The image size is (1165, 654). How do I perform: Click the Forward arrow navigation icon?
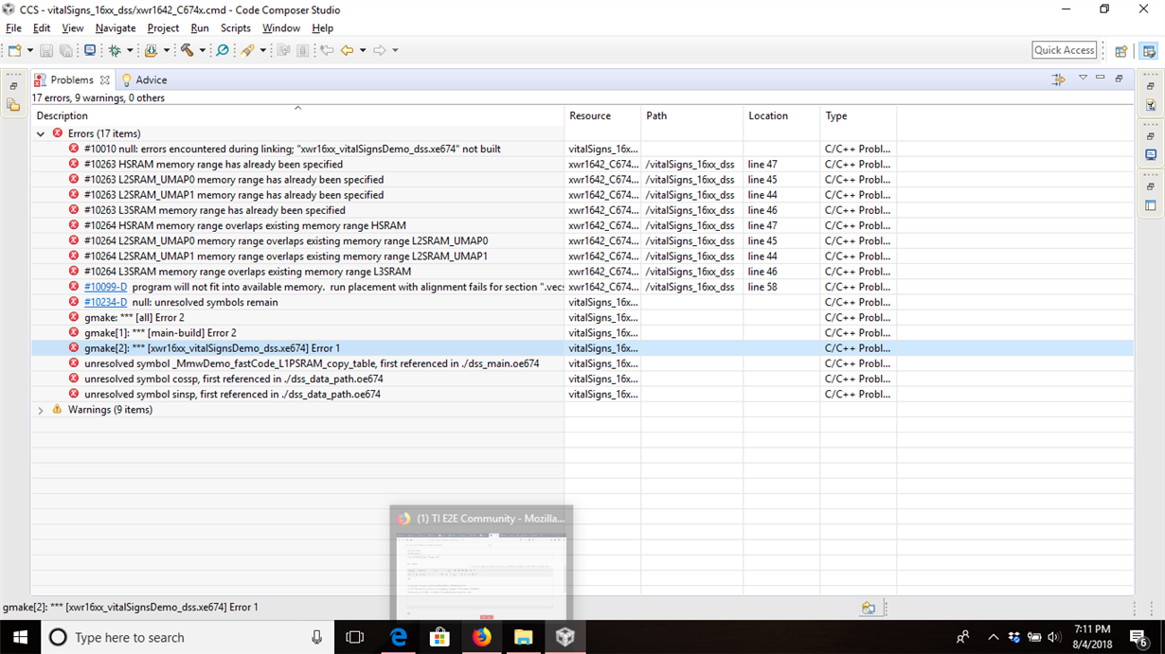pos(380,50)
